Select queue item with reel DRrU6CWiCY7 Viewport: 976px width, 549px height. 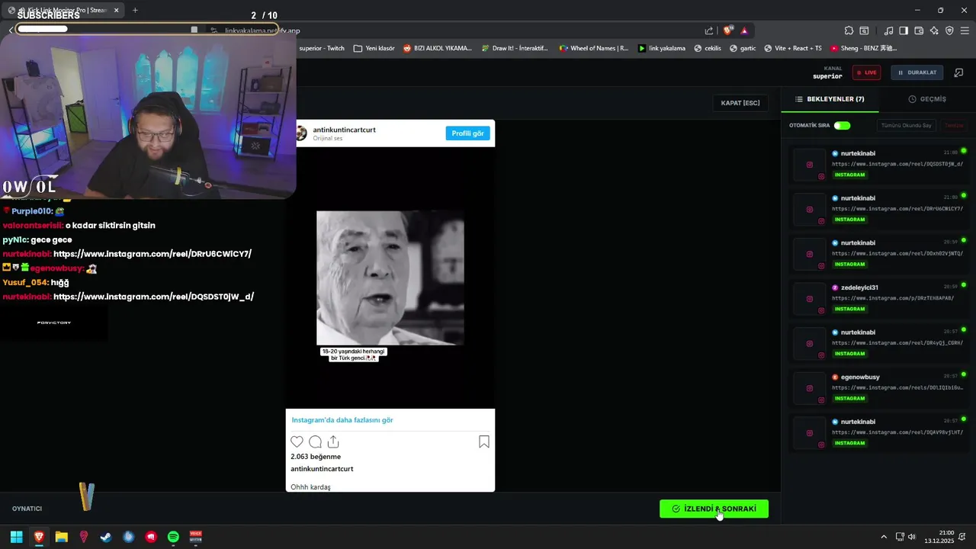[880, 209]
